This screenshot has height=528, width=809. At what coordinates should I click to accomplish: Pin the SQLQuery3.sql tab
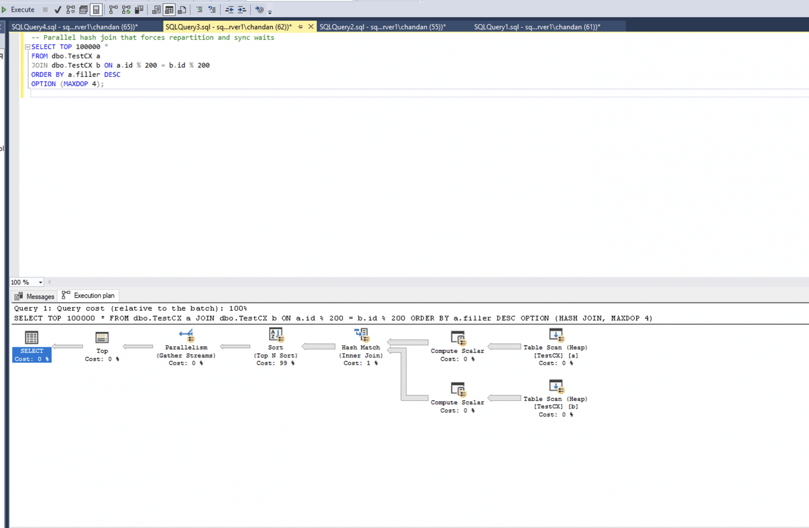pos(300,26)
